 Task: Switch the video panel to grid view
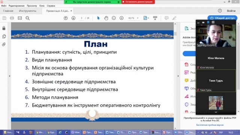click(x=213, y=22)
